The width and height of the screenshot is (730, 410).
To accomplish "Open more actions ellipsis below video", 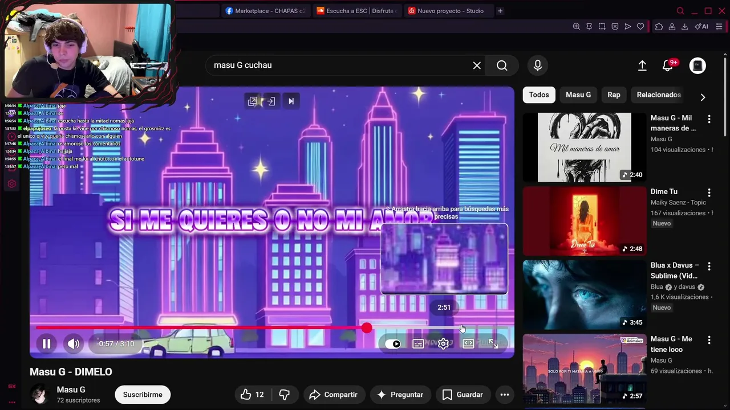I will (x=505, y=395).
